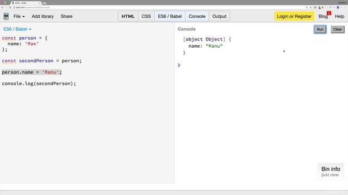This screenshot has height=195, width=348.
Task: Open the Bin info box
Action: (x=331, y=172)
